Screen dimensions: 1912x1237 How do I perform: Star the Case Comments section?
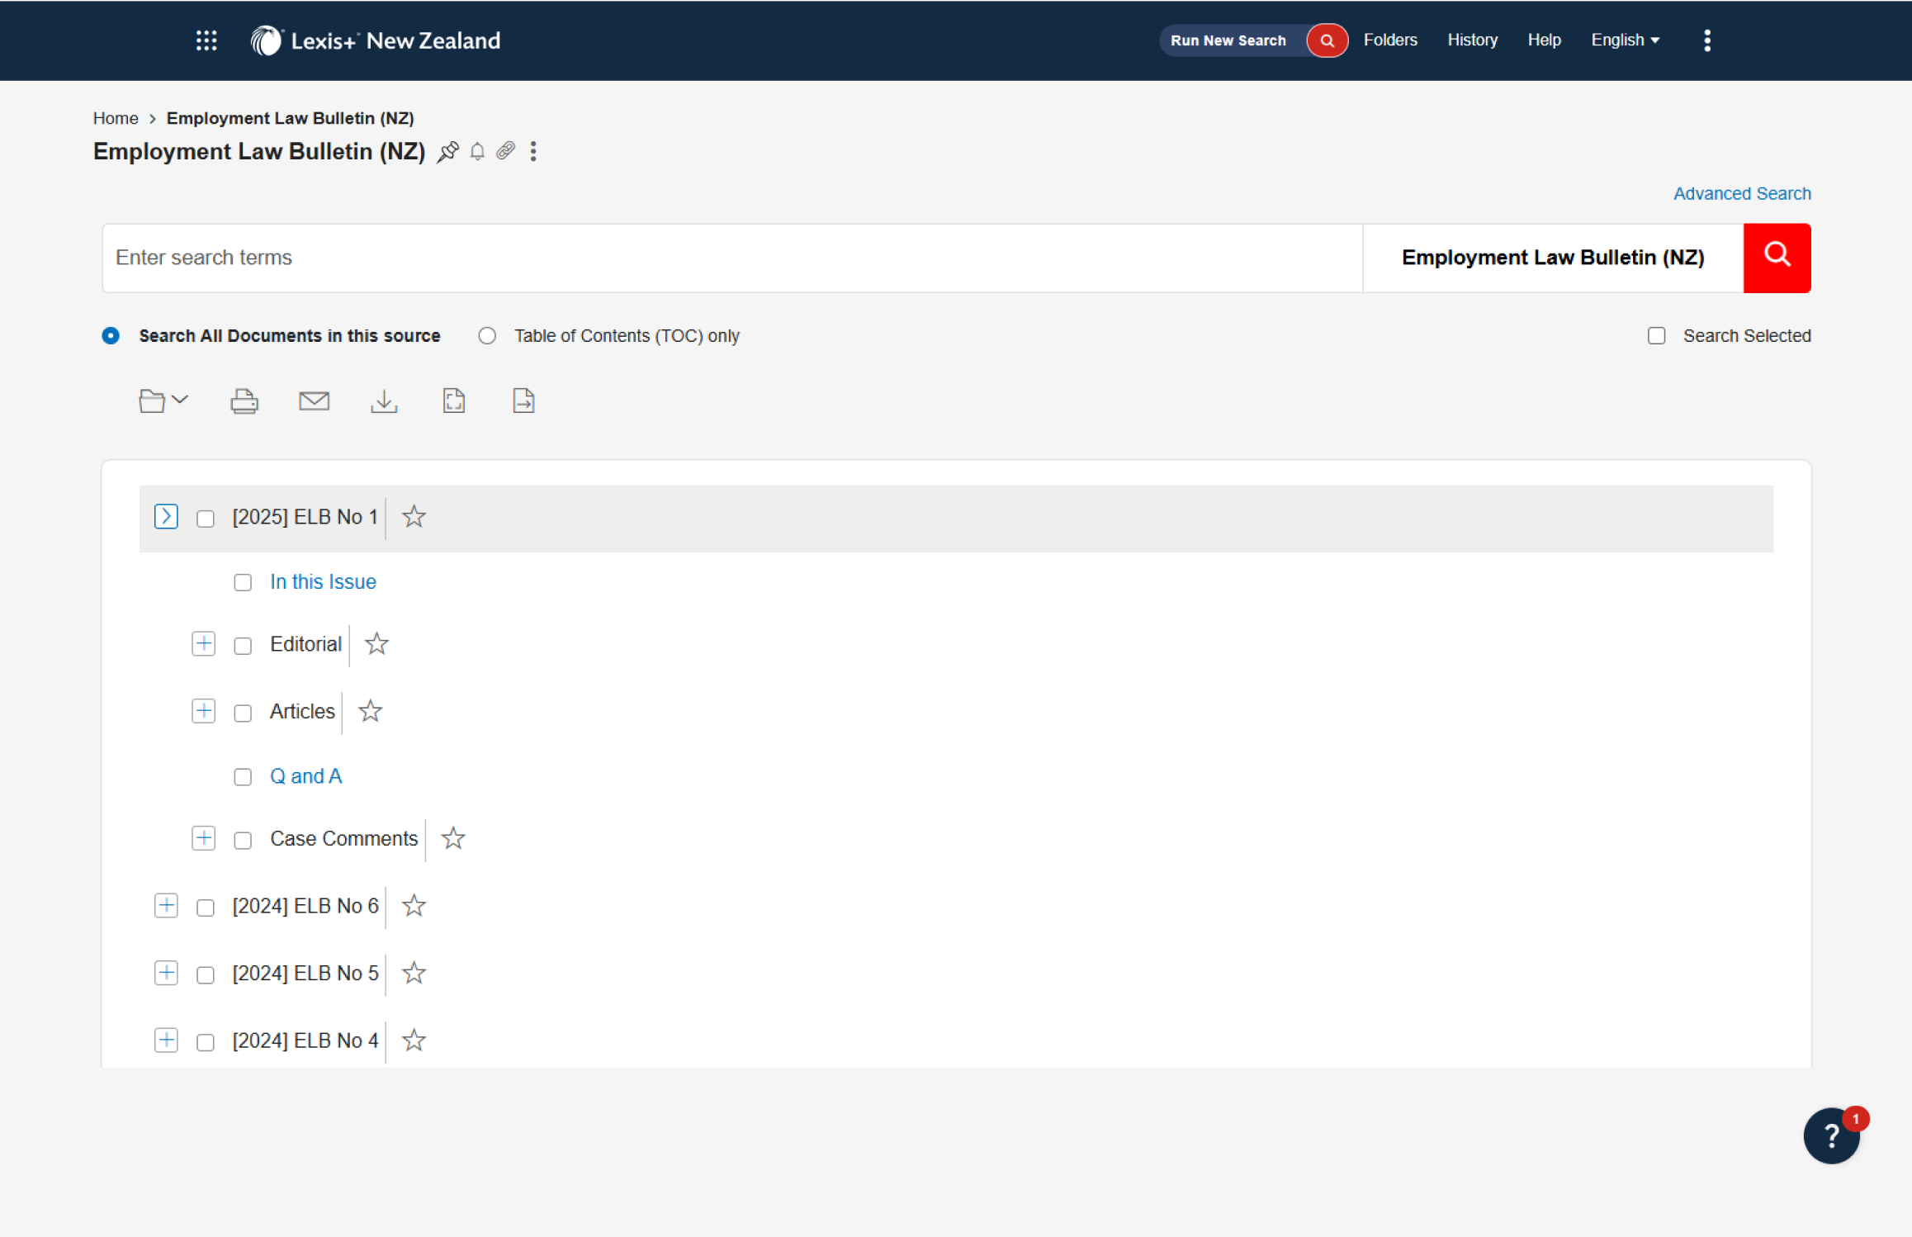(x=453, y=838)
